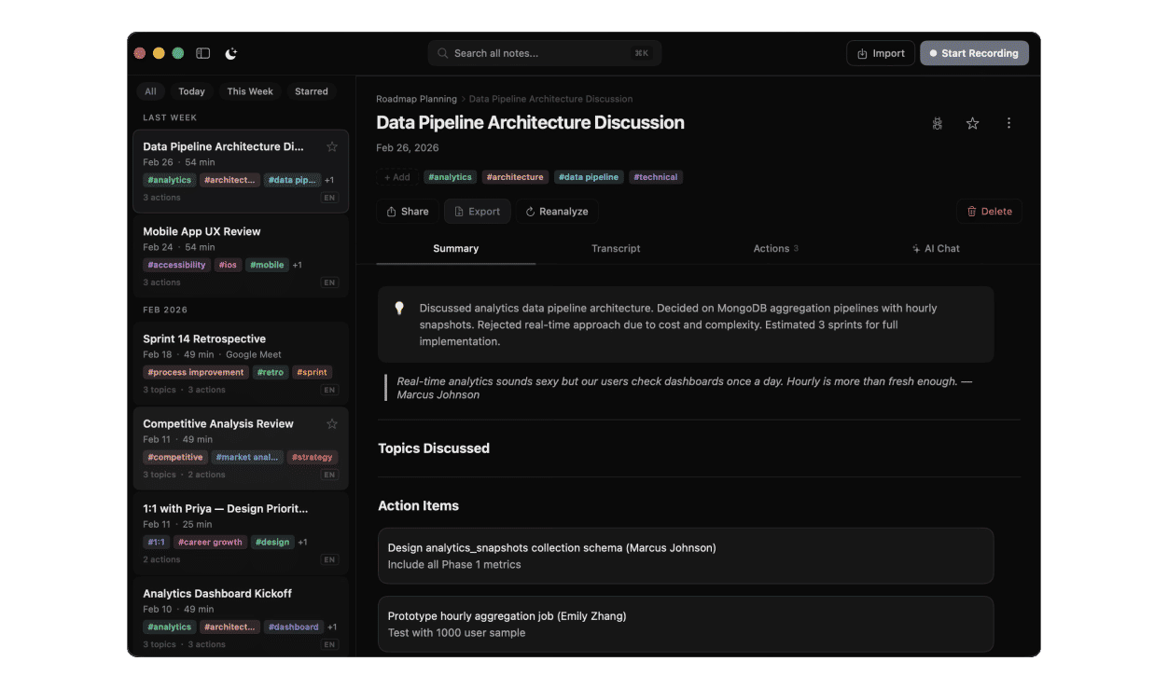The width and height of the screenshot is (1168, 689).
Task: Open the Competitive Analysis Review note
Action: (x=241, y=448)
